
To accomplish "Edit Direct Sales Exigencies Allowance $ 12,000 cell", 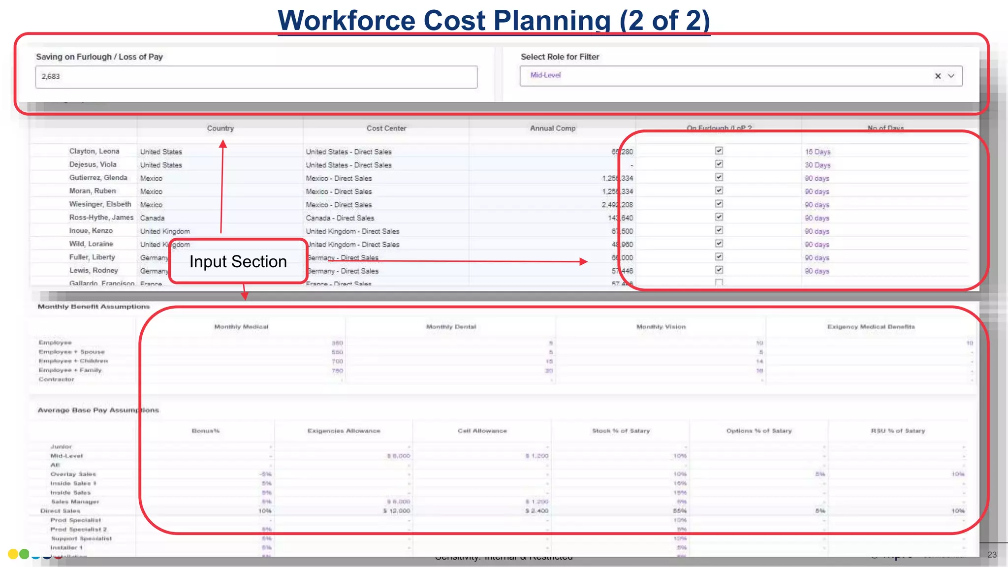I will tap(397, 511).
